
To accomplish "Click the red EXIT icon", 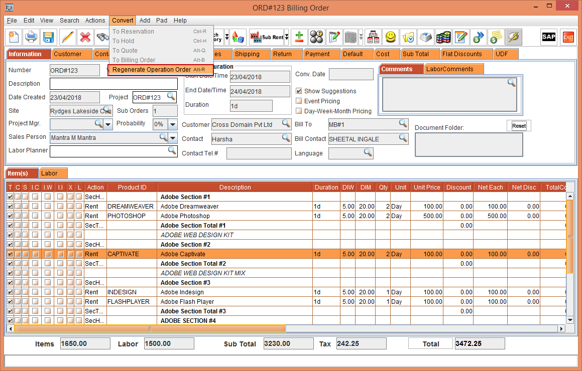I will tap(568, 37).
